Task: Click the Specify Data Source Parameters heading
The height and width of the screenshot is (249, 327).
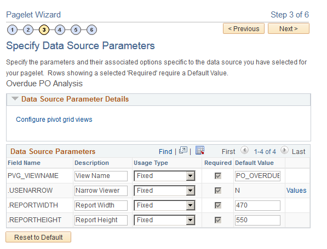Action: 81,46
